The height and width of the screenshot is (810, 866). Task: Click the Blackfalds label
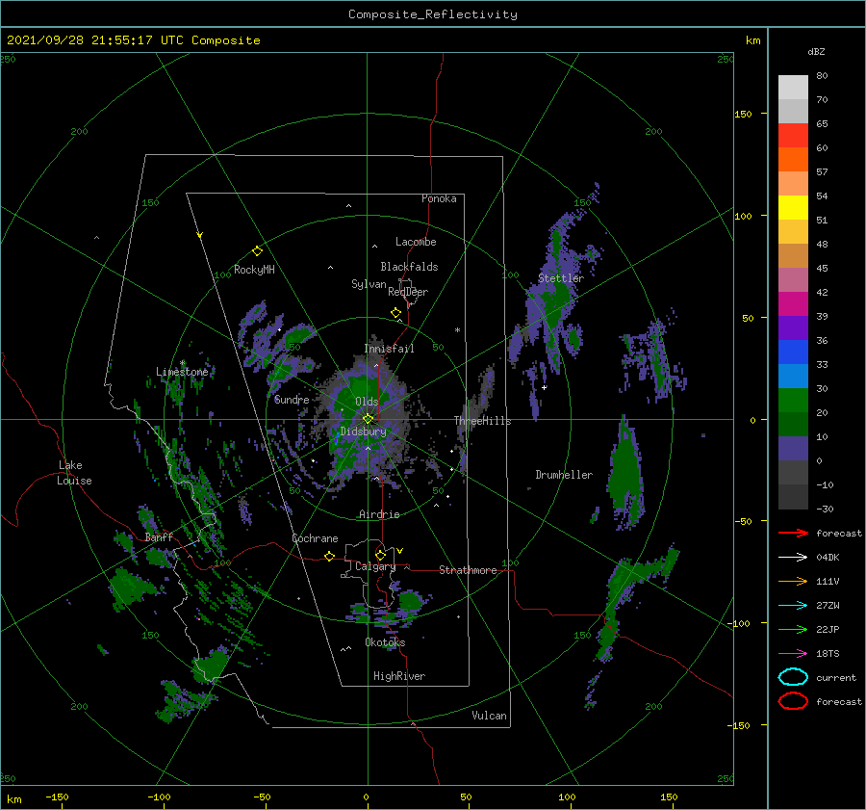(x=409, y=267)
